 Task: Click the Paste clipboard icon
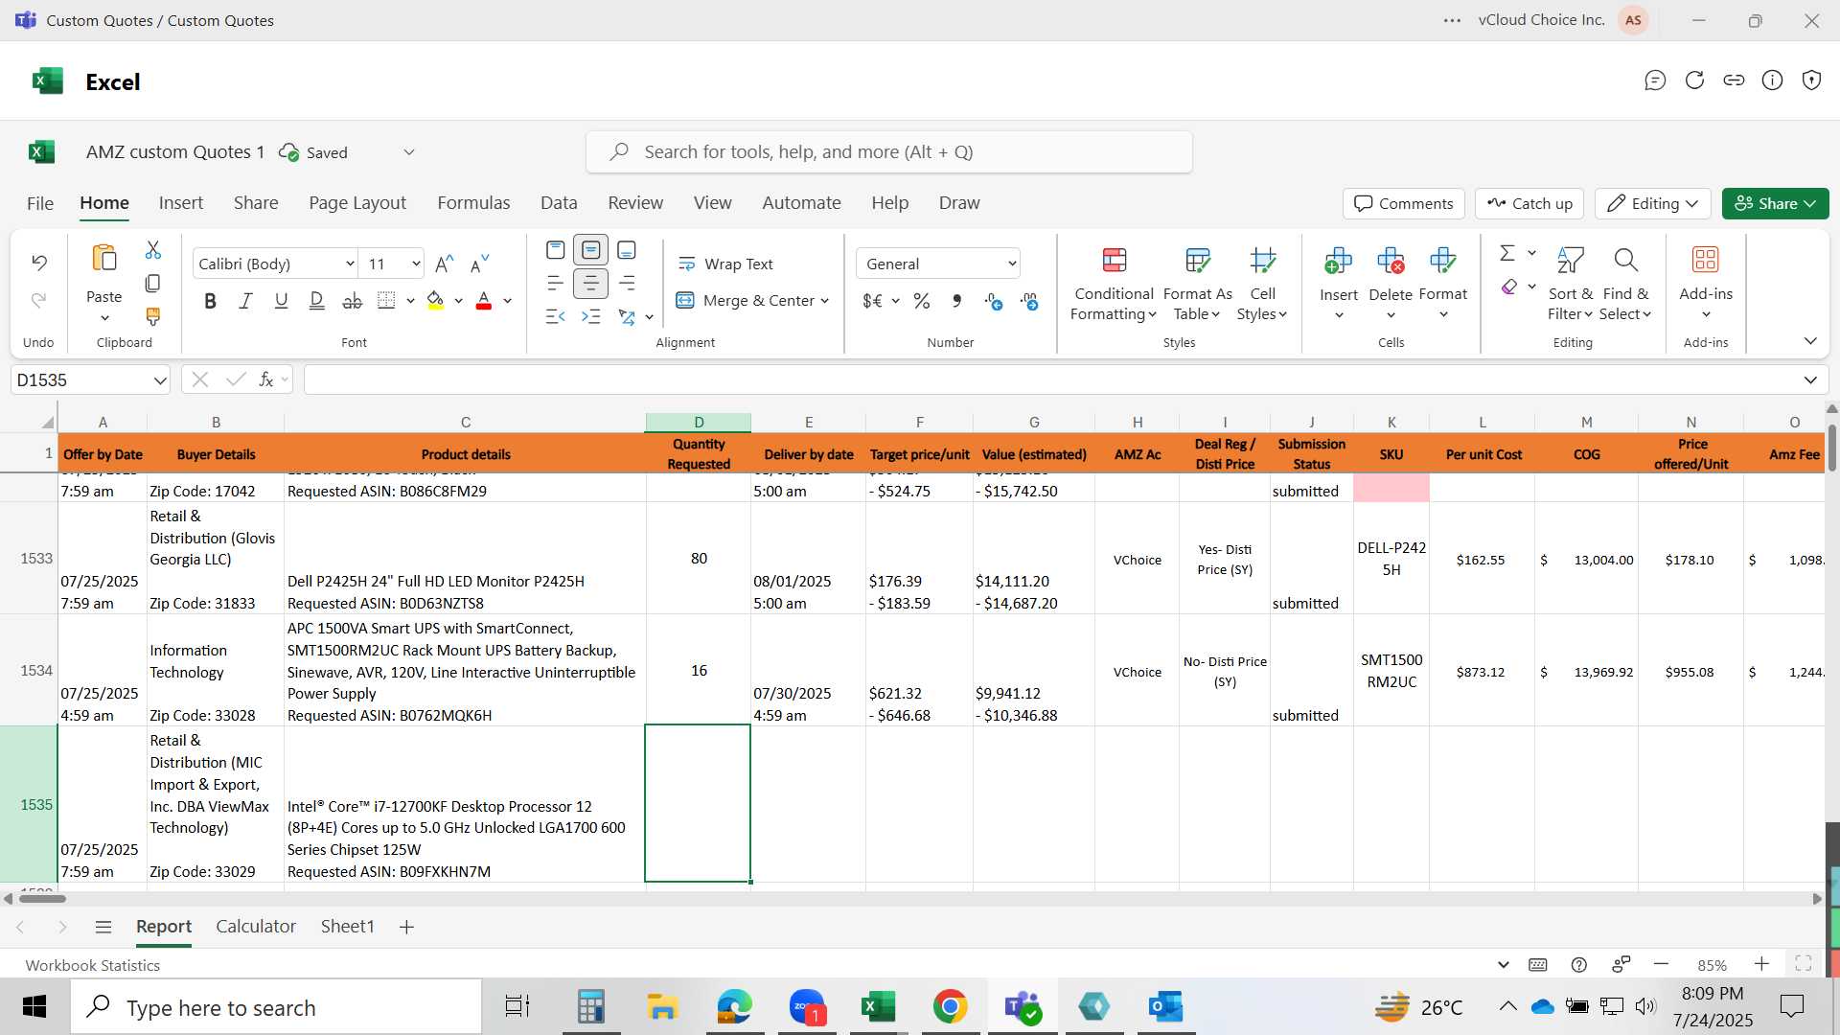[x=104, y=259]
